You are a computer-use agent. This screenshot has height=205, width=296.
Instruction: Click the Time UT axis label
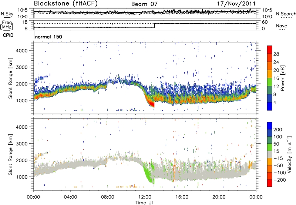(x=145, y=203)
